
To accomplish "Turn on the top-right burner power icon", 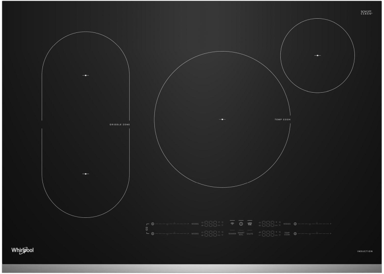I will coord(295,224).
